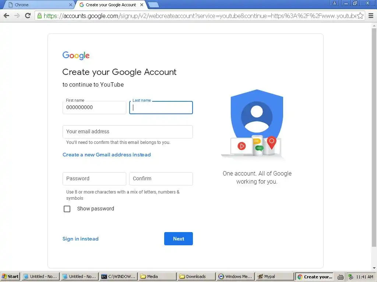
Task: Click the 'to continue to YouTube' text
Action: pos(93,85)
